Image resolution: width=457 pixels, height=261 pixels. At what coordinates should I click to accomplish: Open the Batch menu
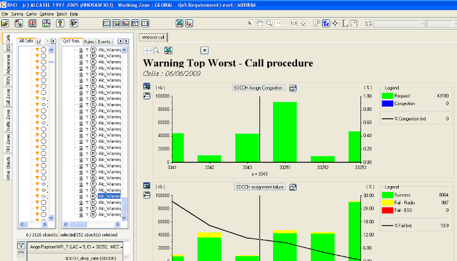point(62,13)
